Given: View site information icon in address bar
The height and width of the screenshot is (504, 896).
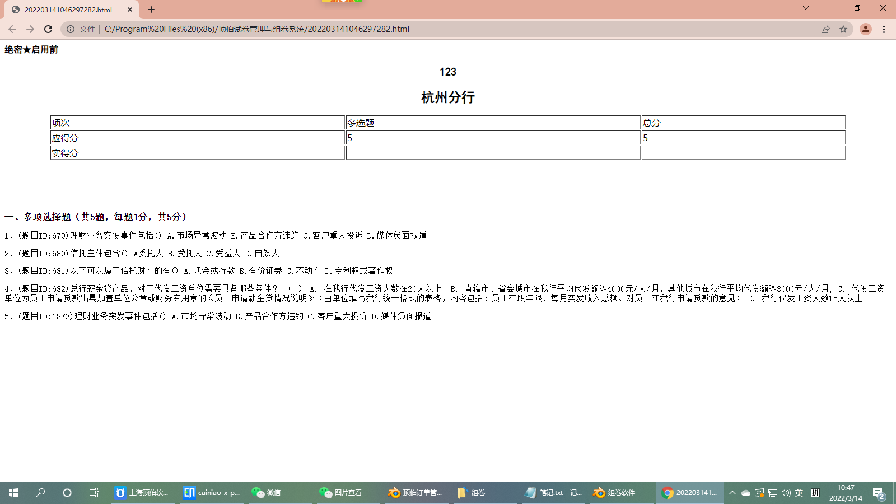Looking at the screenshot, I should pos(71,29).
